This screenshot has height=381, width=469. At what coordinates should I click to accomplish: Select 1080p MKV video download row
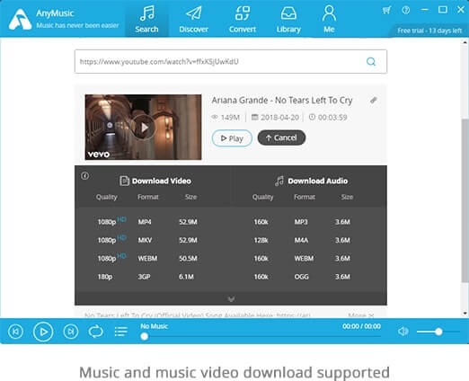click(147, 240)
